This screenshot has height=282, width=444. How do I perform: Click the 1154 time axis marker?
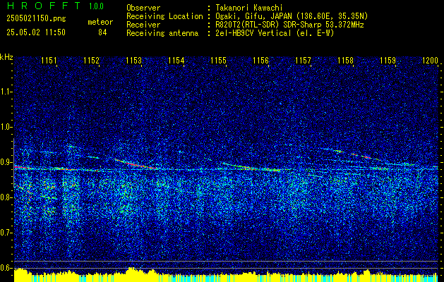pos(176,61)
